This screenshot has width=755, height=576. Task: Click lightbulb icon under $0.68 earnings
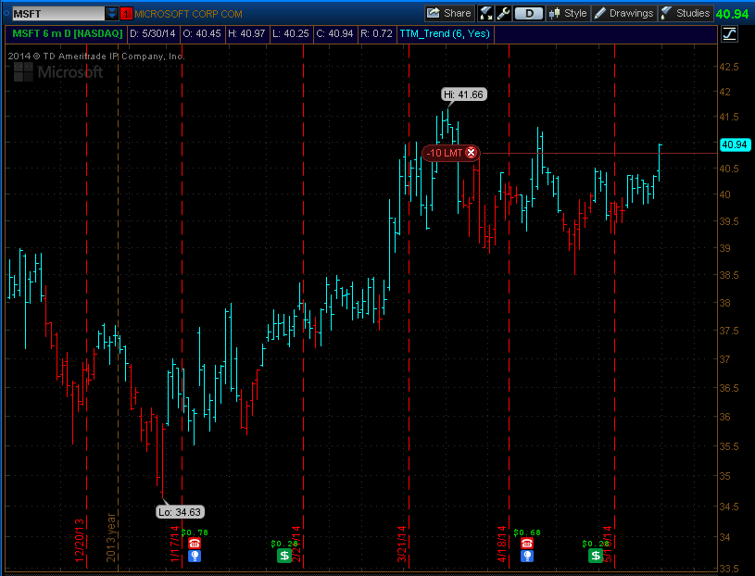tap(527, 557)
